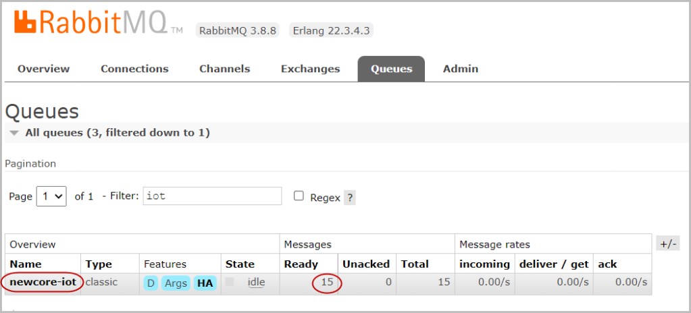The height and width of the screenshot is (313, 691).
Task: Sort by Total messages column header
Action: 415,264
